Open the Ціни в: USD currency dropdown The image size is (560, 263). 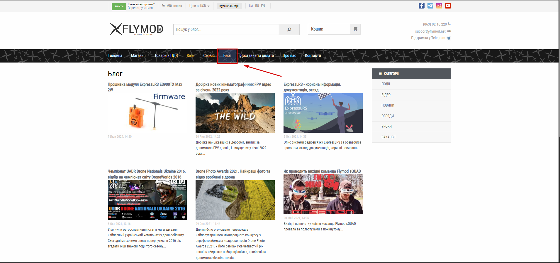[x=199, y=6]
